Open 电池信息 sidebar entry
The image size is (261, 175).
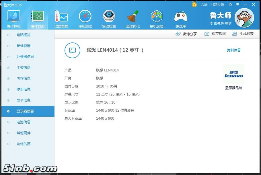pos(24,122)
